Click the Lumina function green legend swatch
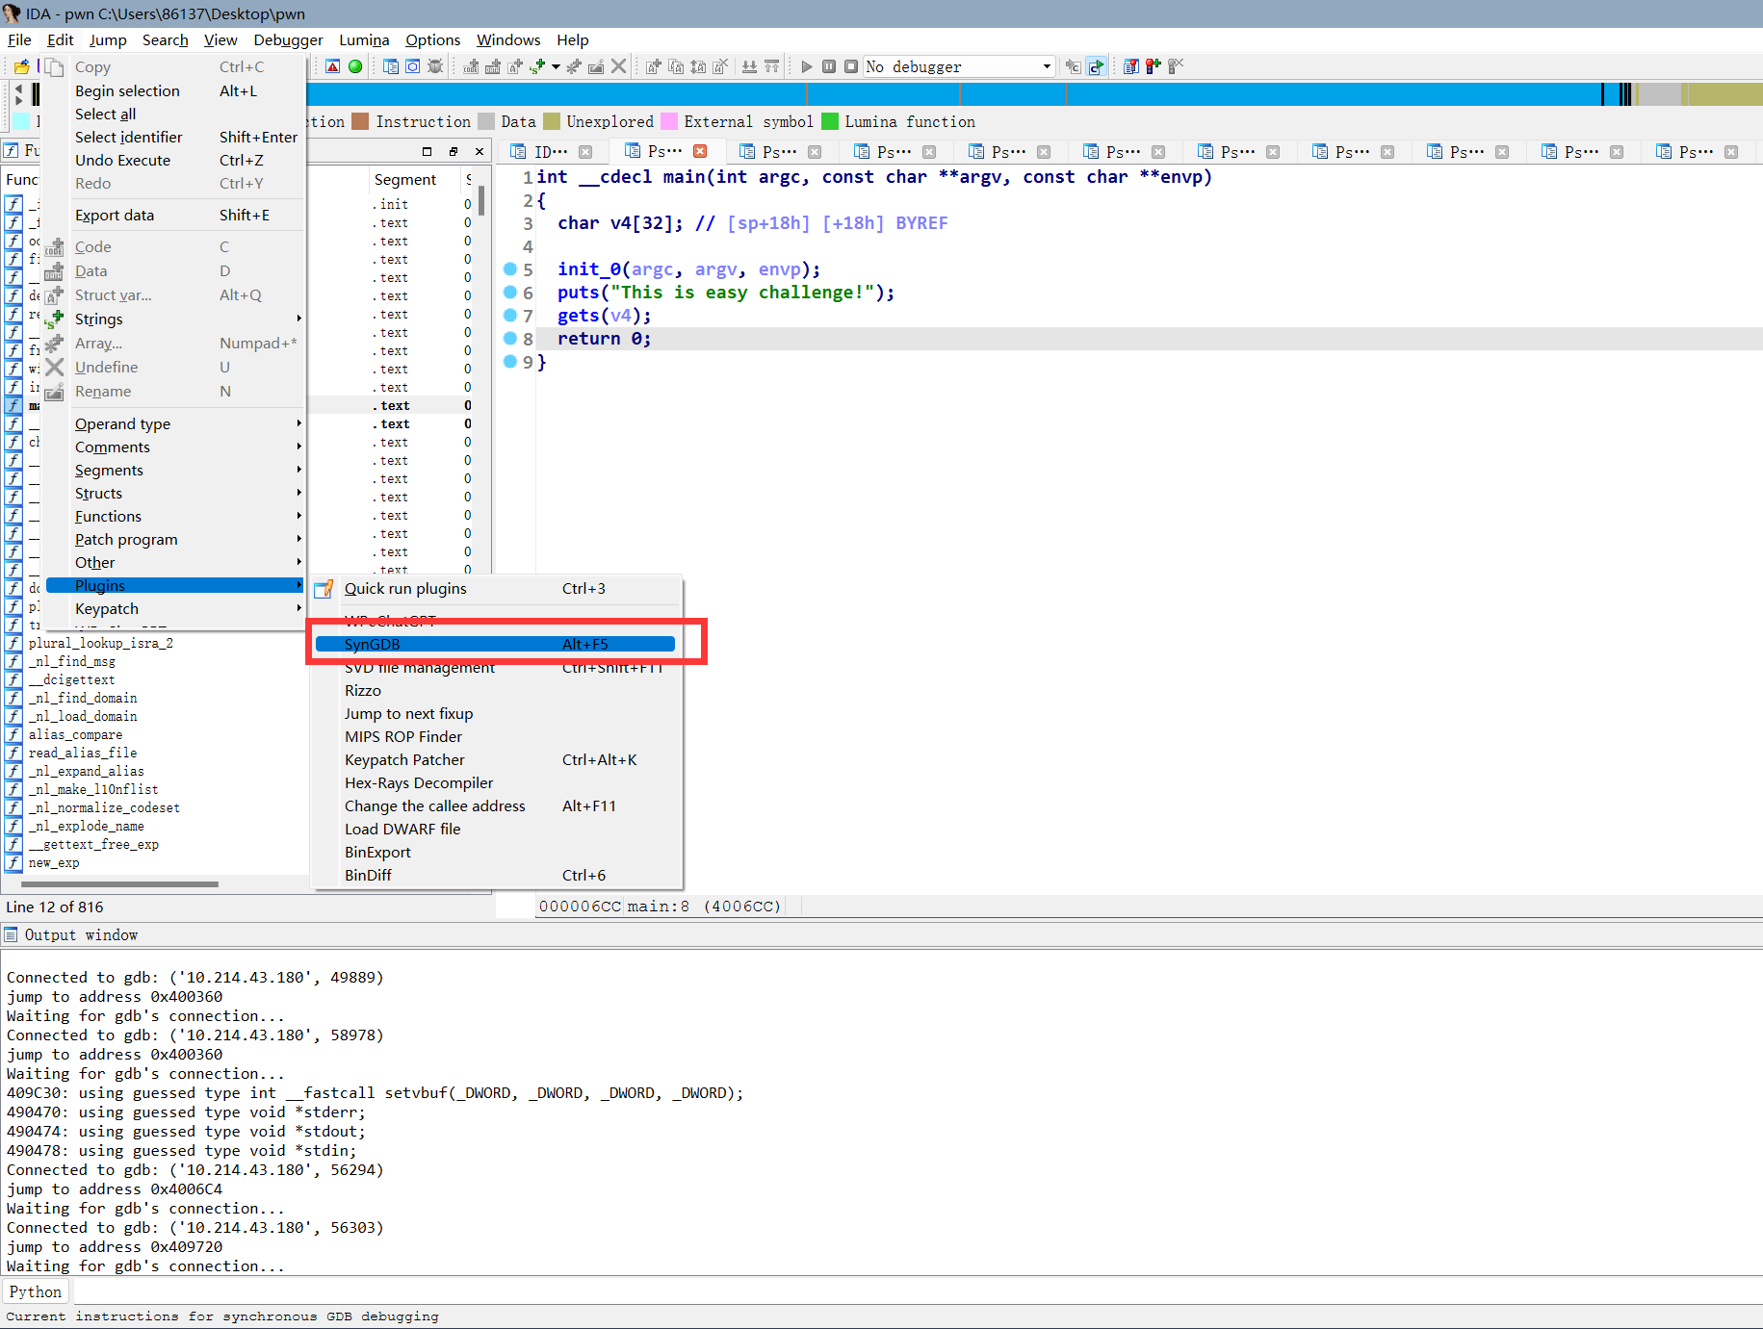Screen dimensions: 1763x1329 (x=829, y=121)
